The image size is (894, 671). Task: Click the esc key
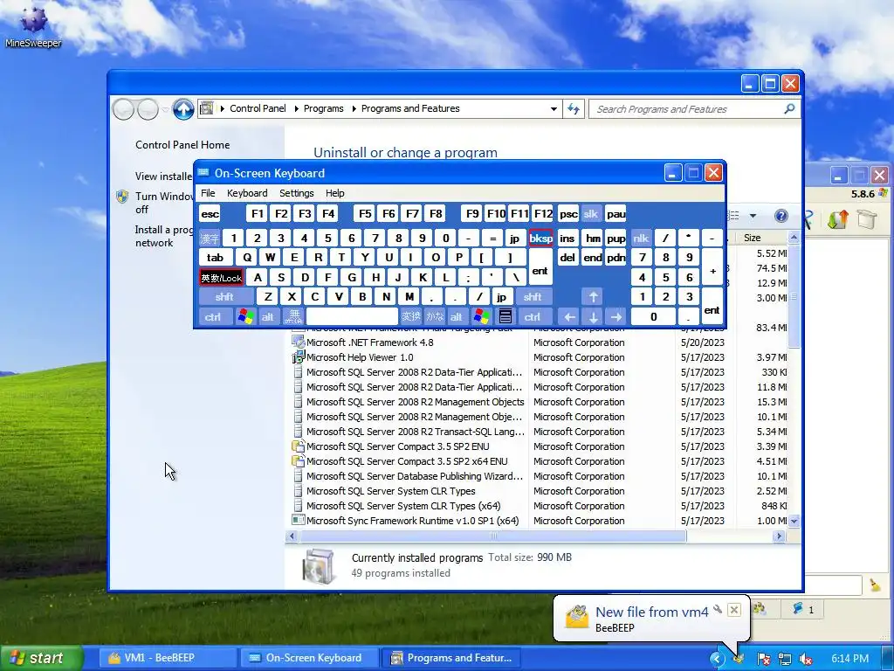(210, 214)
